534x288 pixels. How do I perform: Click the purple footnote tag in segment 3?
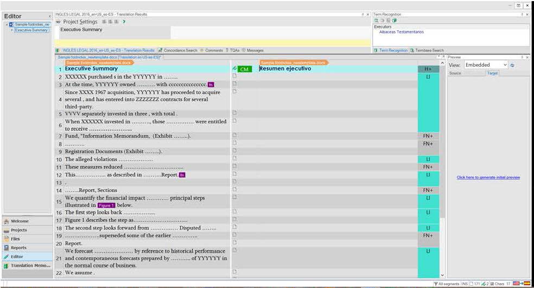pos(211,85)
